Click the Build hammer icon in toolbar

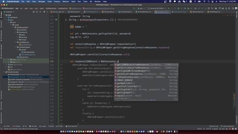(134, 8)
